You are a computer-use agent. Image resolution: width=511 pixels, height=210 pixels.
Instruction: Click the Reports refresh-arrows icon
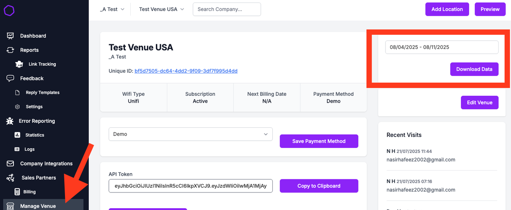pos(10,50)
